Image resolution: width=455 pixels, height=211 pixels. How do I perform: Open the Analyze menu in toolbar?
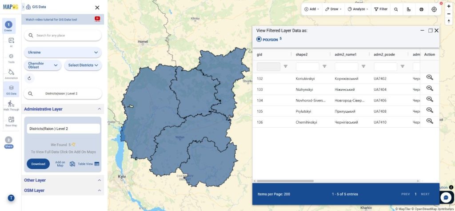pyautogui.click(x=358, y=9)
